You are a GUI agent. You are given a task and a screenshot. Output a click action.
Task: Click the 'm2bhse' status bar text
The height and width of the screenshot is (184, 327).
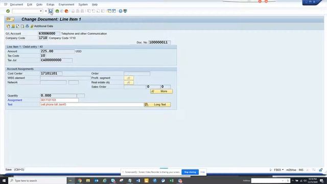291,170
